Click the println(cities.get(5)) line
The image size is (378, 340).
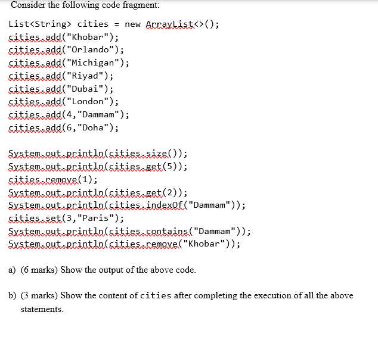tap(98, 167)
